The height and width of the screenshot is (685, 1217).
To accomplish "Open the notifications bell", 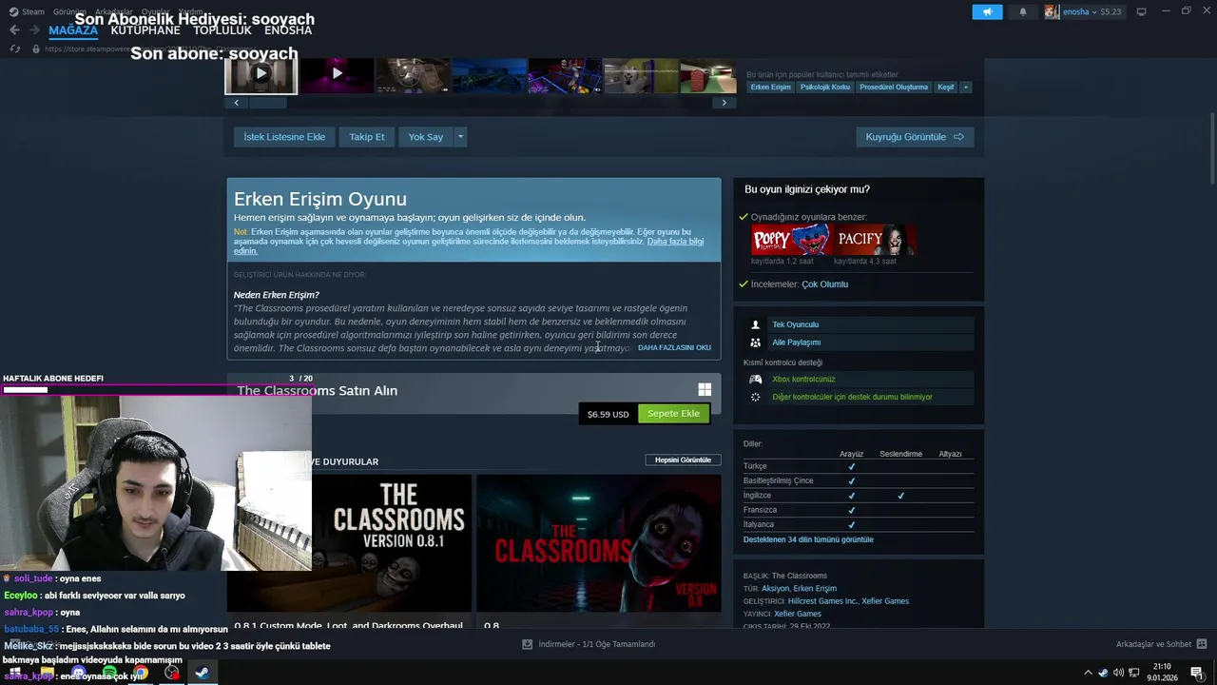I will [1023, 11].
